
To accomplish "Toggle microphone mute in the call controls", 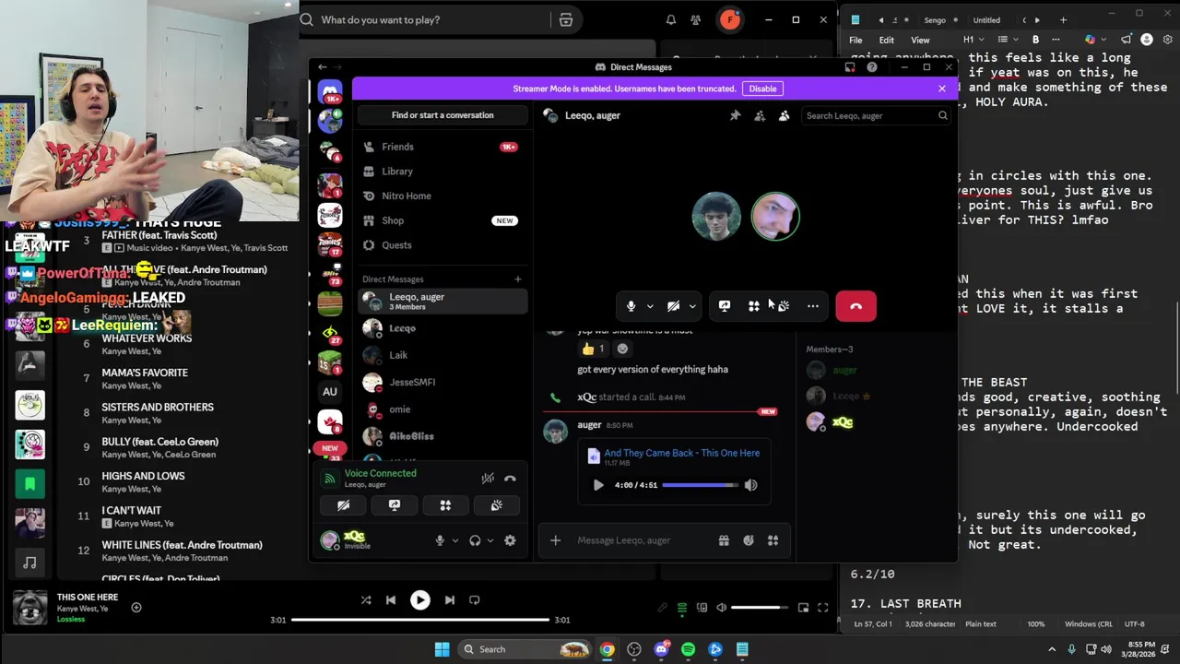I will pos(631,306).
